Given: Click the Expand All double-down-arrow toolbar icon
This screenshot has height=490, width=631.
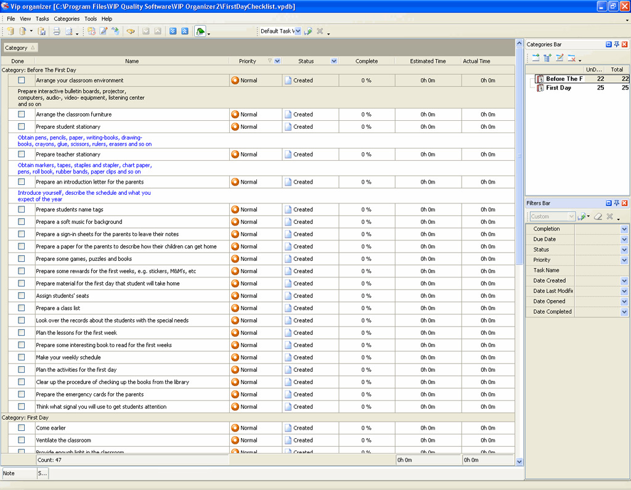Looking at the screenshot, I should coord(173,31).
